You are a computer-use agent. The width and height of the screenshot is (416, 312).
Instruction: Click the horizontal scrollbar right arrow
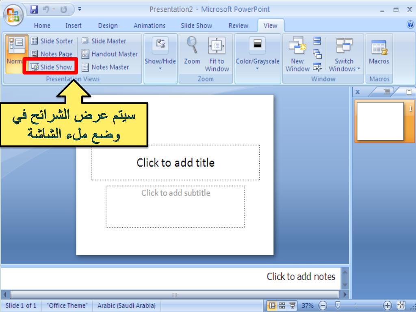[345, 294]
